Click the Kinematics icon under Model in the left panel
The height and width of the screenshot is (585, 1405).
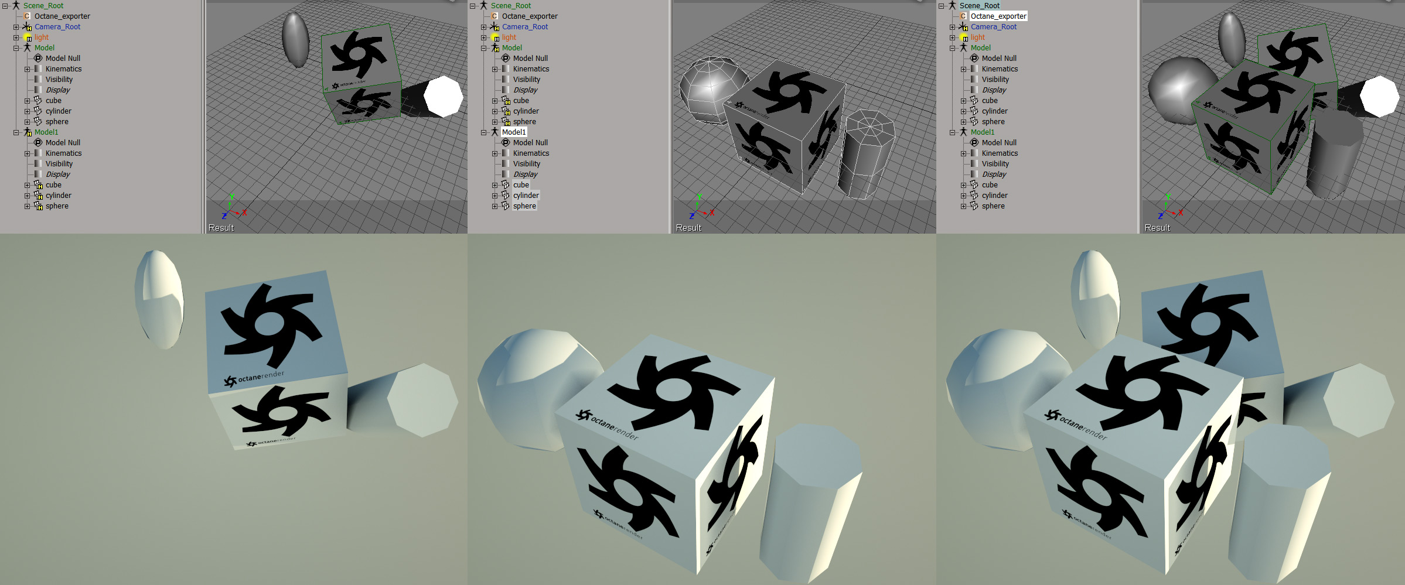pos(38,69)
